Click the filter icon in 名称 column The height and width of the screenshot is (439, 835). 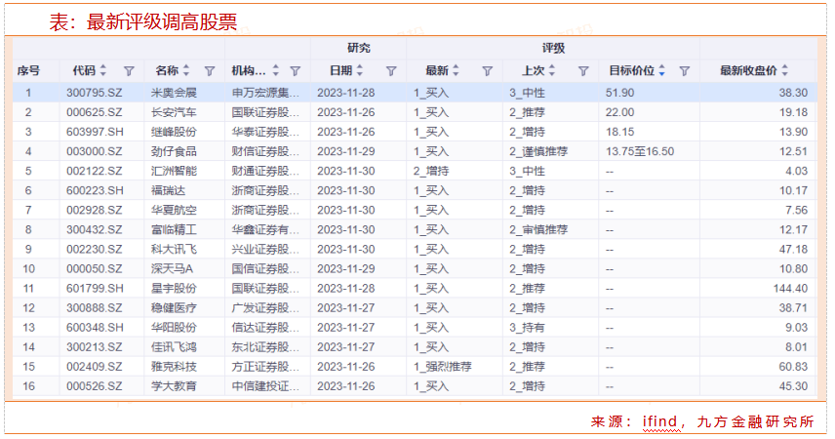[210, 71]
